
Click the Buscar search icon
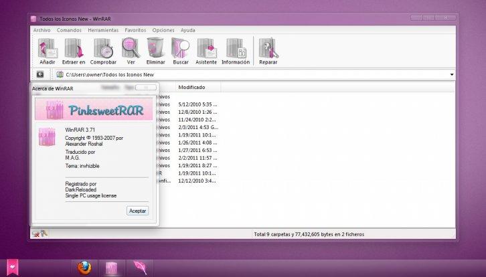coord(180,51)
